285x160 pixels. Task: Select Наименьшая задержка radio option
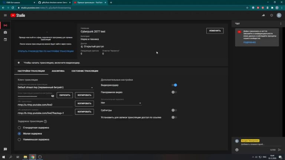click(x=19, y=140)
